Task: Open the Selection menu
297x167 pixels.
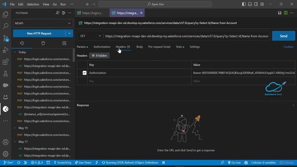Action: [33, 4]
